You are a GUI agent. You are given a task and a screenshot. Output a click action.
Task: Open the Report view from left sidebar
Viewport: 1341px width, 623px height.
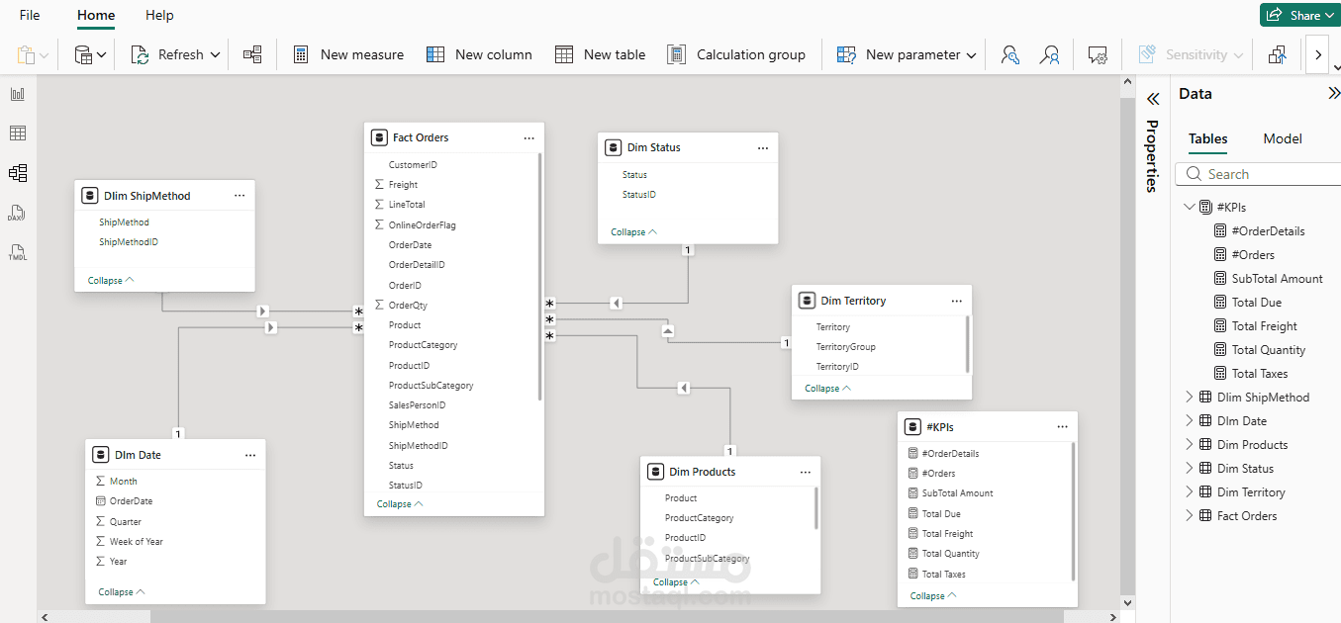coord(17,94)
